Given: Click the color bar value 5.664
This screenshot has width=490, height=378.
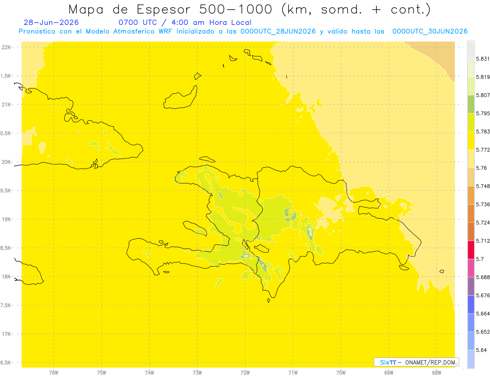Looking at the screenshot, I should point(483,314).
